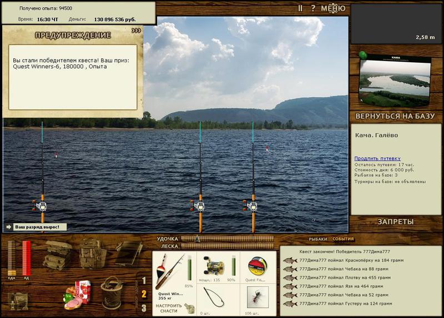Click the Kama river map thumbnail
This screenshot has height=318, width=444.
point(395,82)
